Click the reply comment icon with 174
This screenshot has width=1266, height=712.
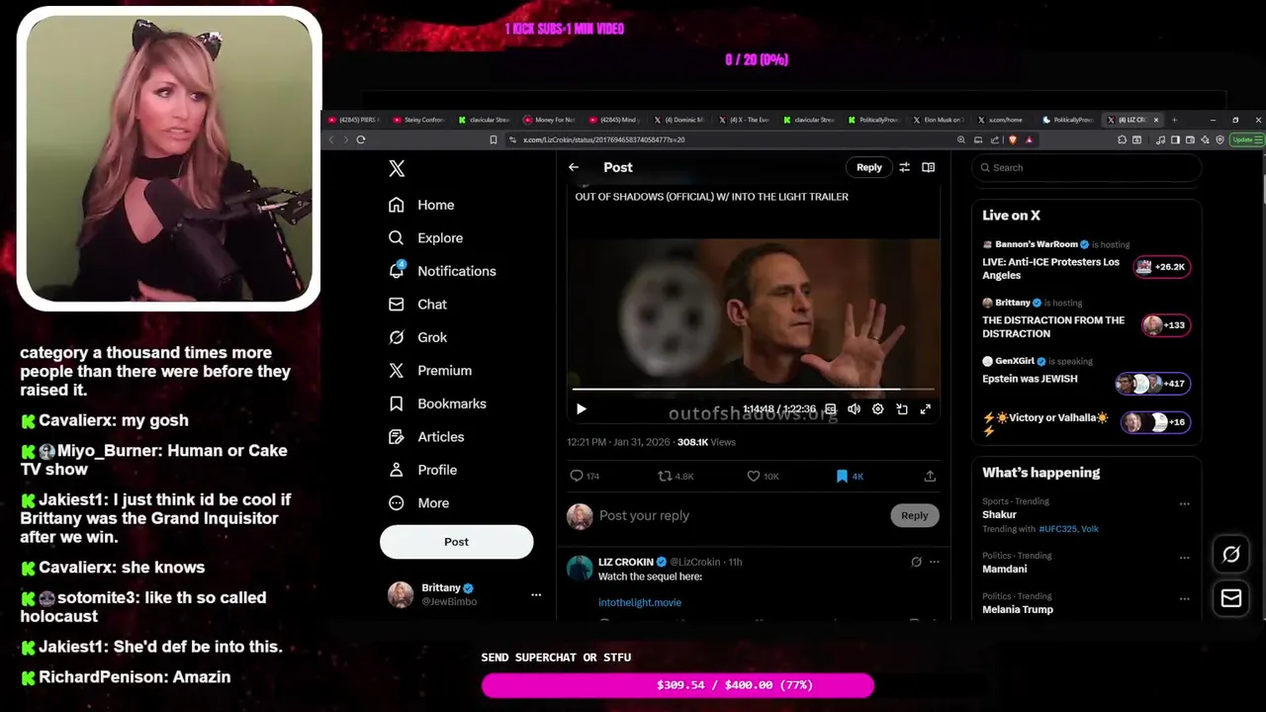pos(585,476)
